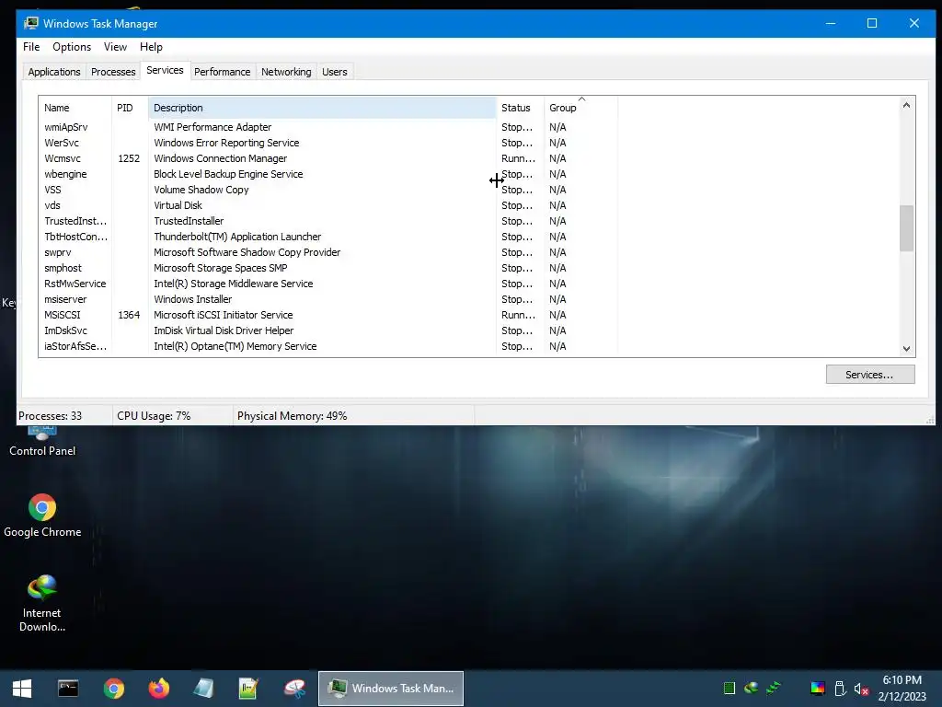Select the vds service row
942x707 pixels.
(328, 205)
